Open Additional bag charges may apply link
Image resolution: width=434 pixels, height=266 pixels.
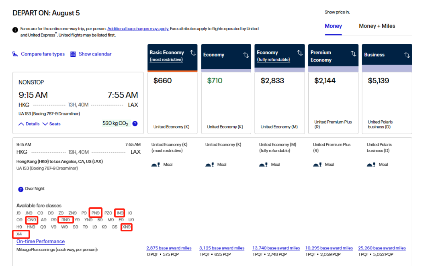pos(138,29)
